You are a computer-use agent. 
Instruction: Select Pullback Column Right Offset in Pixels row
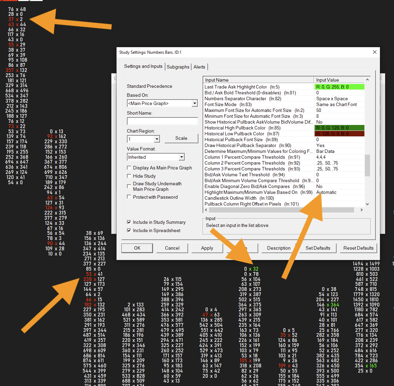tap(284, 204)
